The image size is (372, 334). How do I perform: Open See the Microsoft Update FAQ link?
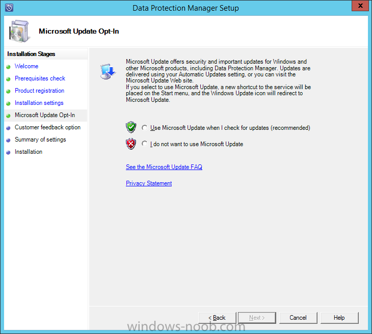click(164, 167)
